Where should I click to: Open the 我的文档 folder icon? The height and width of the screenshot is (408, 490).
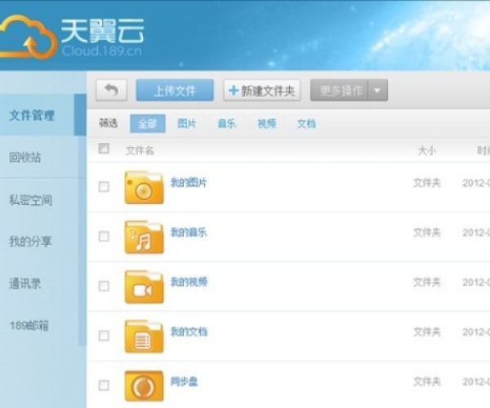click(x=144, y=336)
